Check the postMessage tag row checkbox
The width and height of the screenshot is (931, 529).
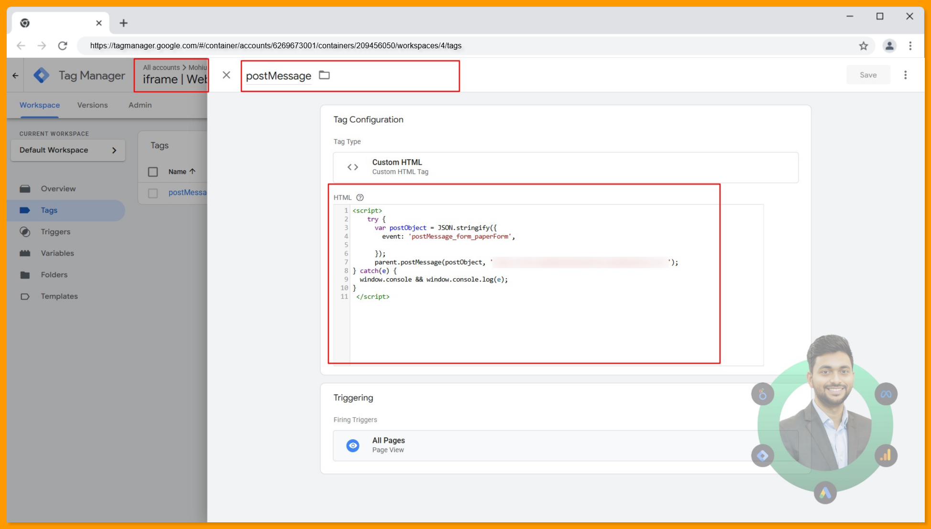pos(153,193)
